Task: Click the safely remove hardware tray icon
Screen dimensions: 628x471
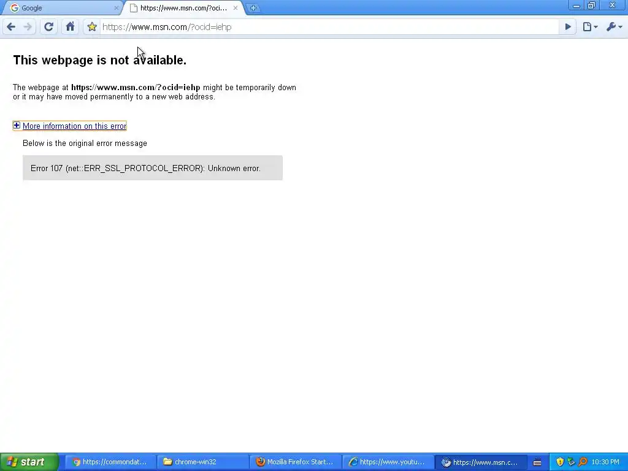Action: (x=571, y=462)
